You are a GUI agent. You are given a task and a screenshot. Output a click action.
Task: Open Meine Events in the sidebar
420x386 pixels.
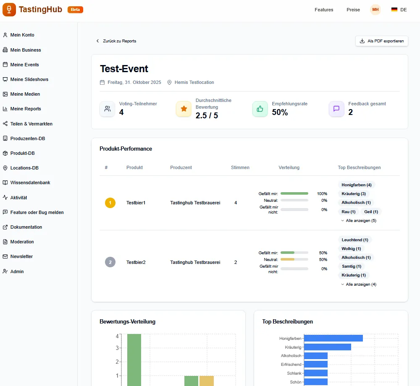[x=24, y=65]
